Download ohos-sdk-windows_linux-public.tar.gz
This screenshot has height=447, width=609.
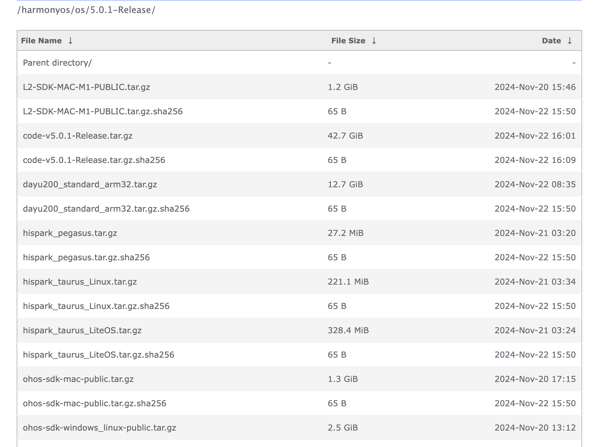point(100,428)
